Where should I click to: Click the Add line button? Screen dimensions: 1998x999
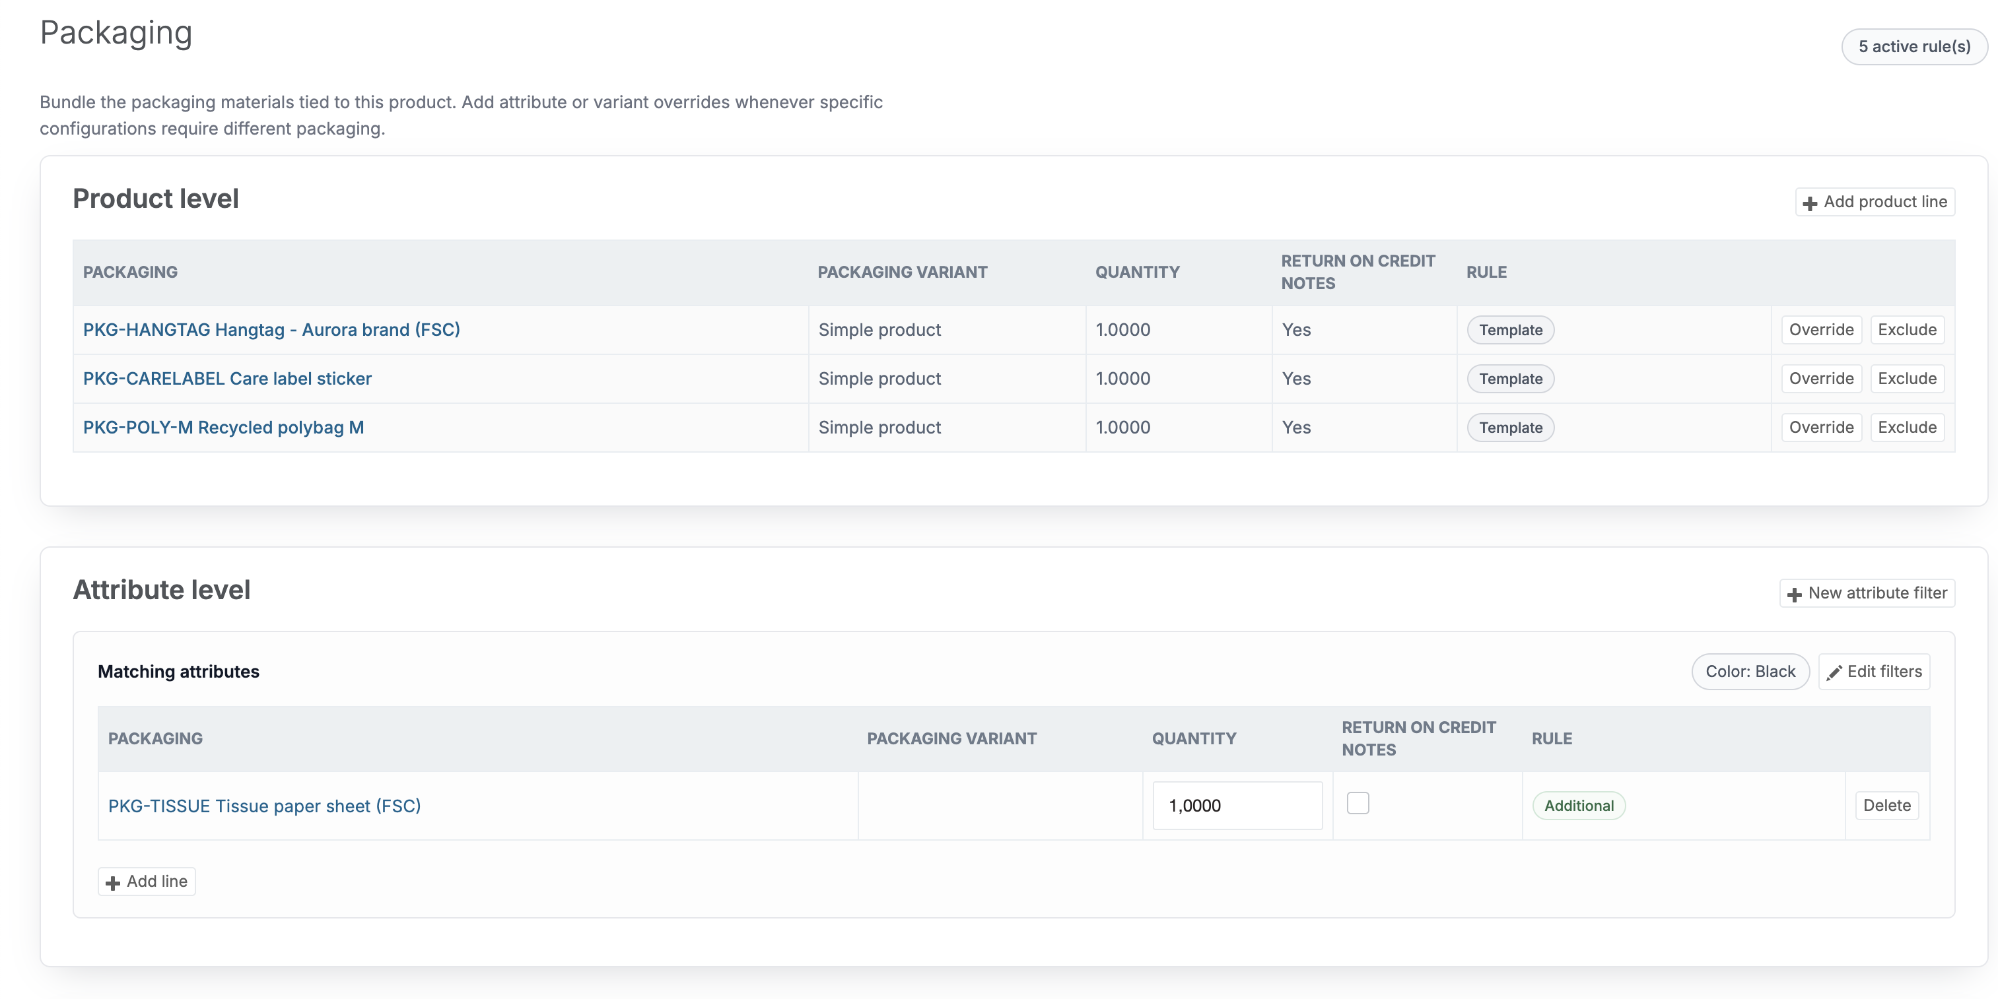coord(147,881)
